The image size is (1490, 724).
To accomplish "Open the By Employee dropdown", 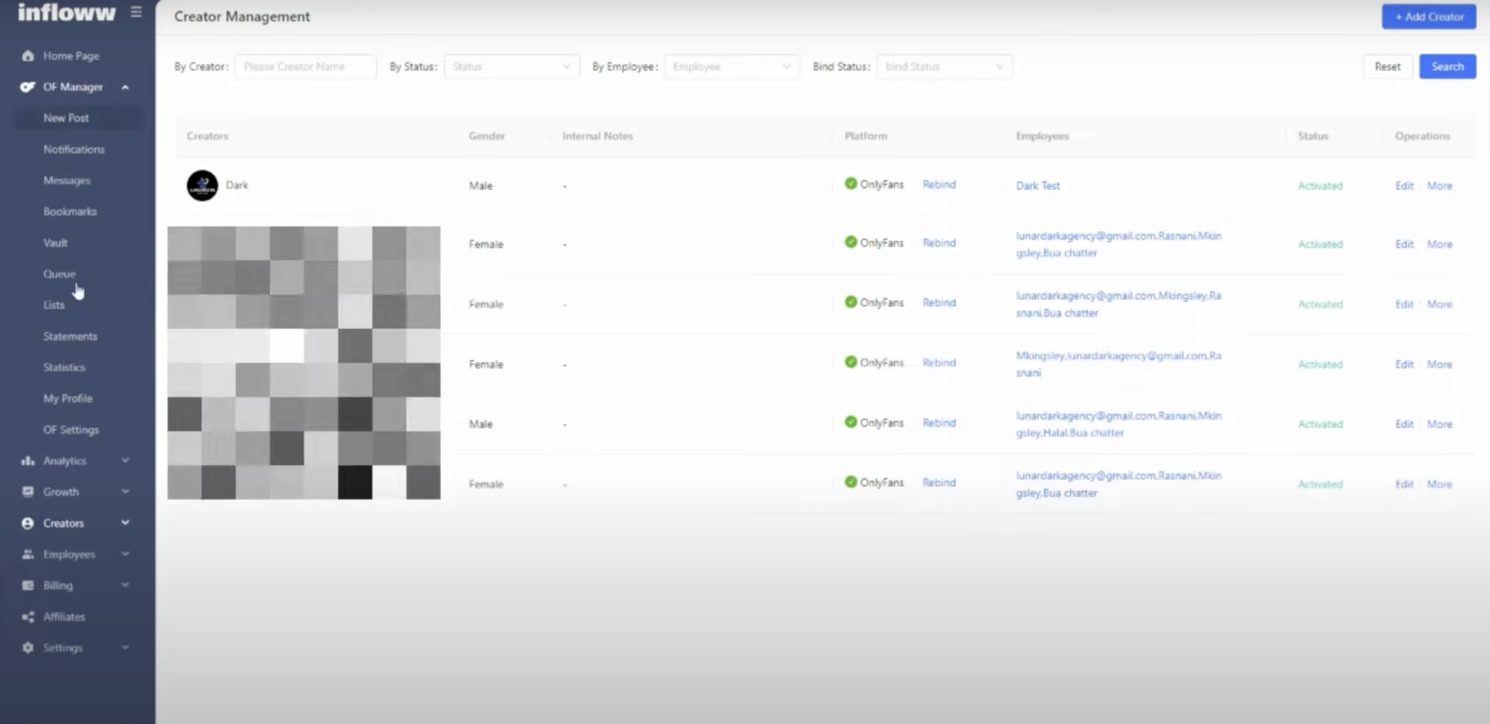I will point(731,67).
